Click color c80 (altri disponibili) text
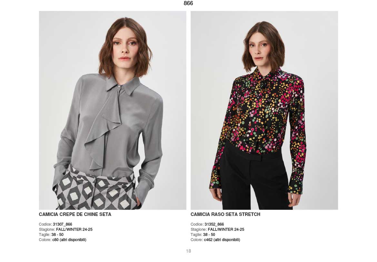The height and width of the screenshot is (262, 377). pyautogui.click(x=69, y=240)
